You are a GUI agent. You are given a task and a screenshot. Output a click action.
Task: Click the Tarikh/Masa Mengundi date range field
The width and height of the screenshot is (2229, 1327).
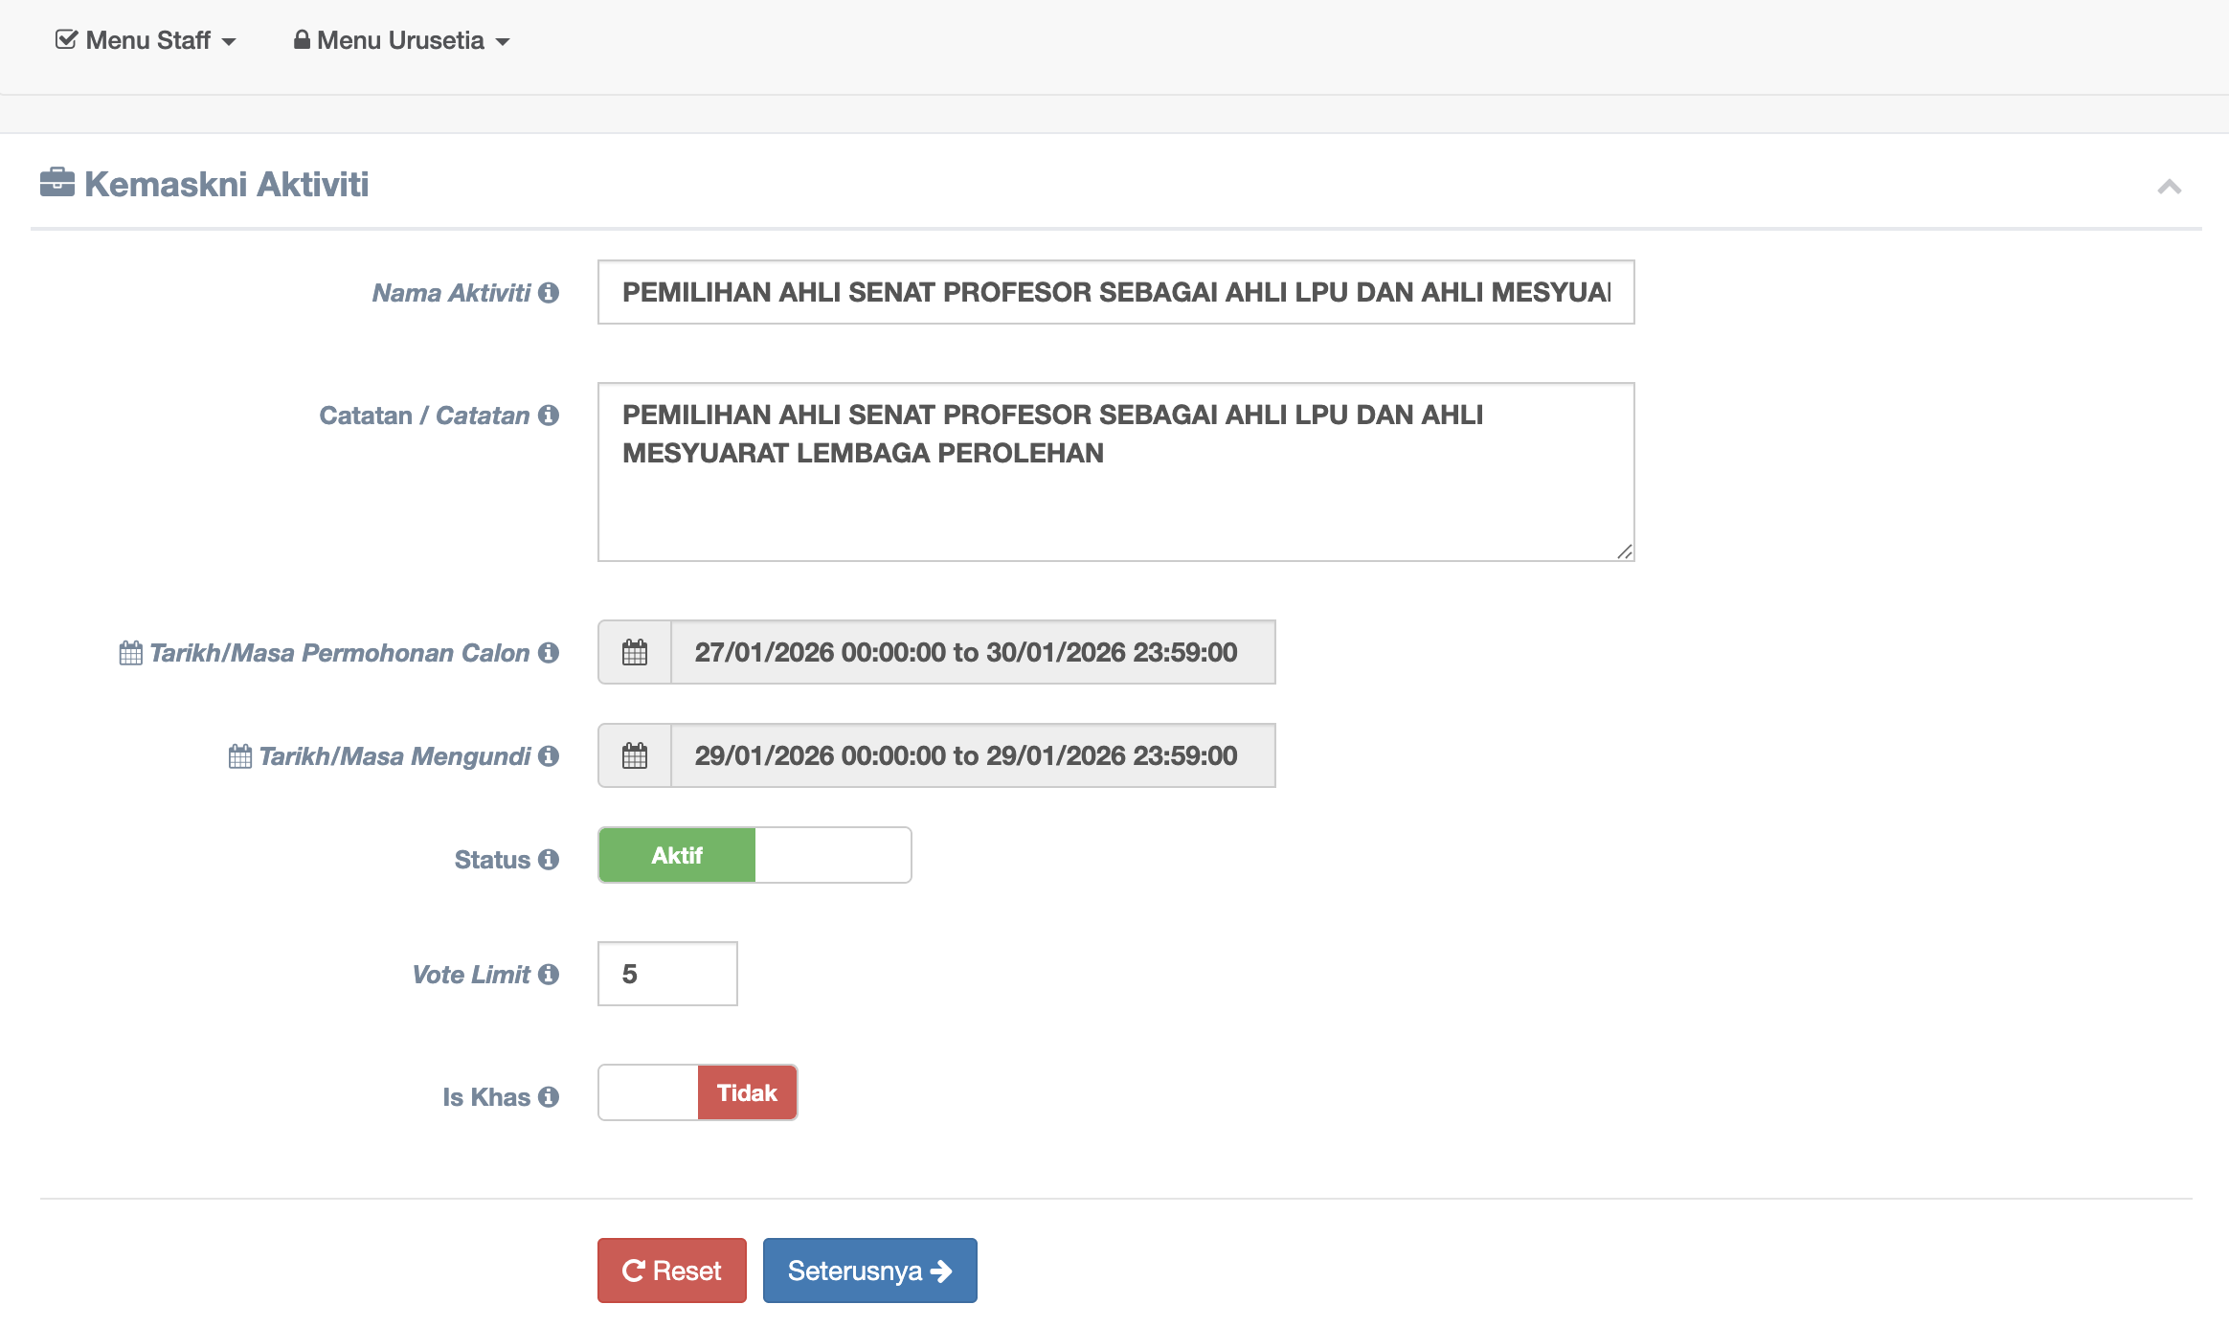tap(972, 756)
